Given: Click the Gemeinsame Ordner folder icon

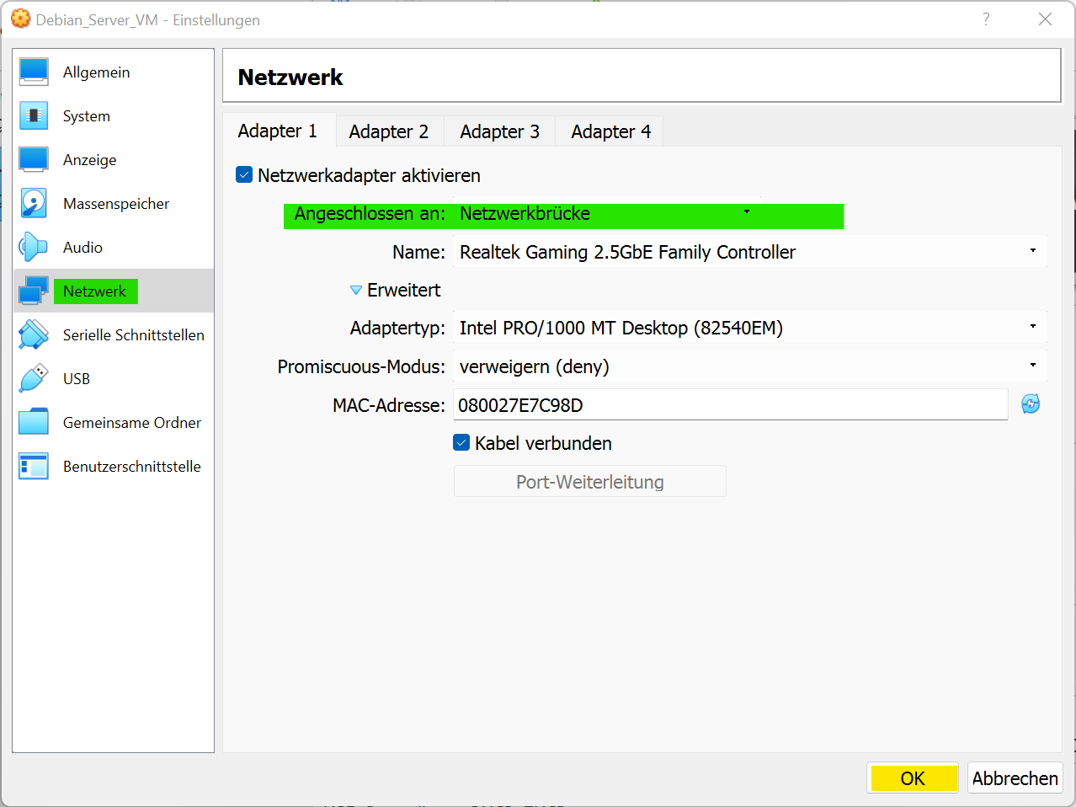Looking at the screenshot, I should (x=34, y=422).
